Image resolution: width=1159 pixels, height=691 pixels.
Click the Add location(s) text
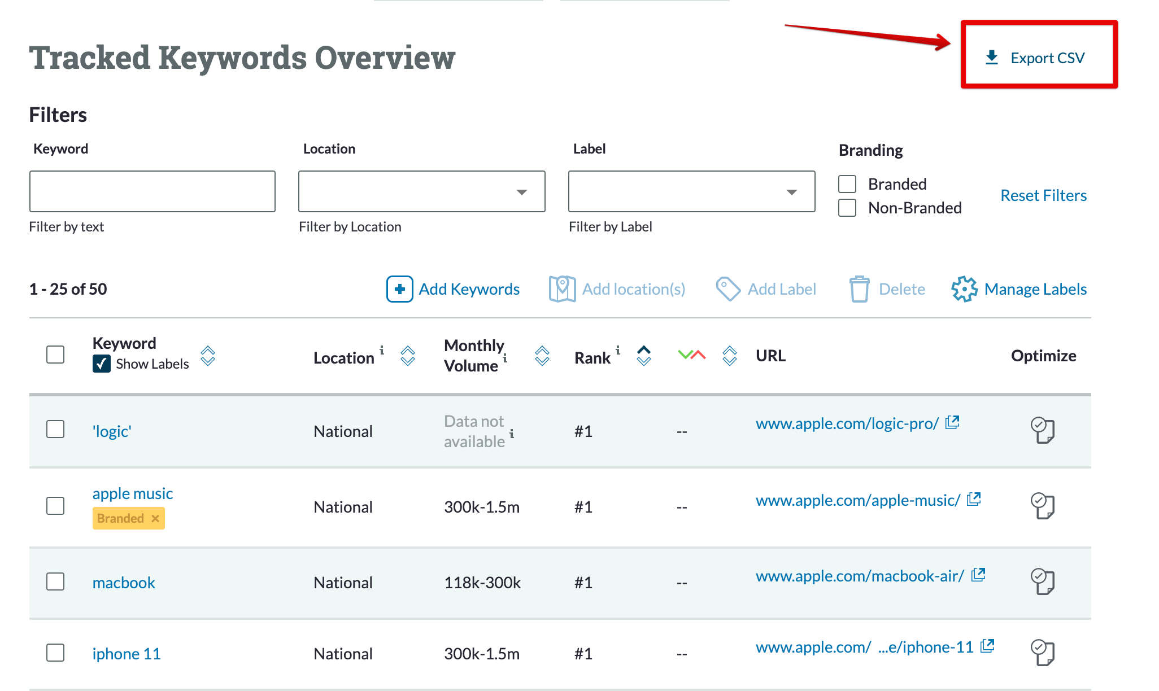click(634, 289)
